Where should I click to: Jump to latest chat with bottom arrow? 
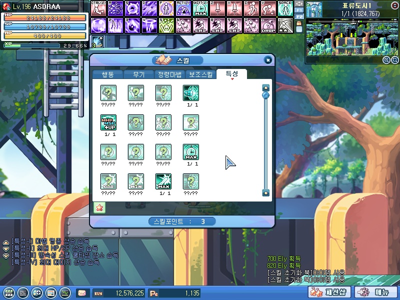5,255
